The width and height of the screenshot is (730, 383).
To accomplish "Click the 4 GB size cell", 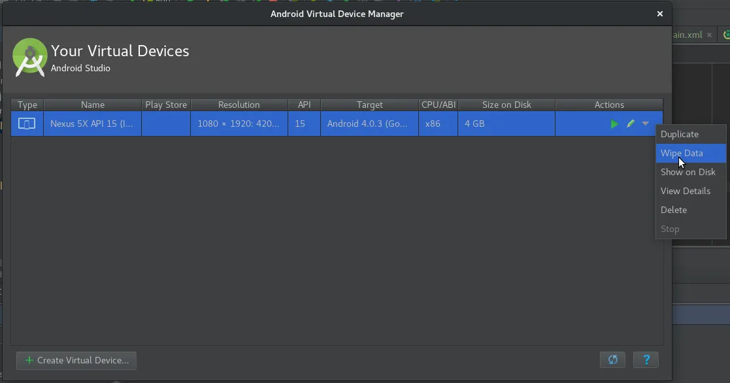I will click(x=506, y=124).
